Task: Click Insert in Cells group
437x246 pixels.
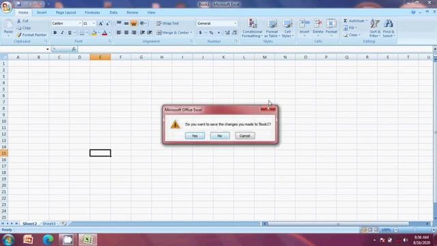Action: click(305, 27)
